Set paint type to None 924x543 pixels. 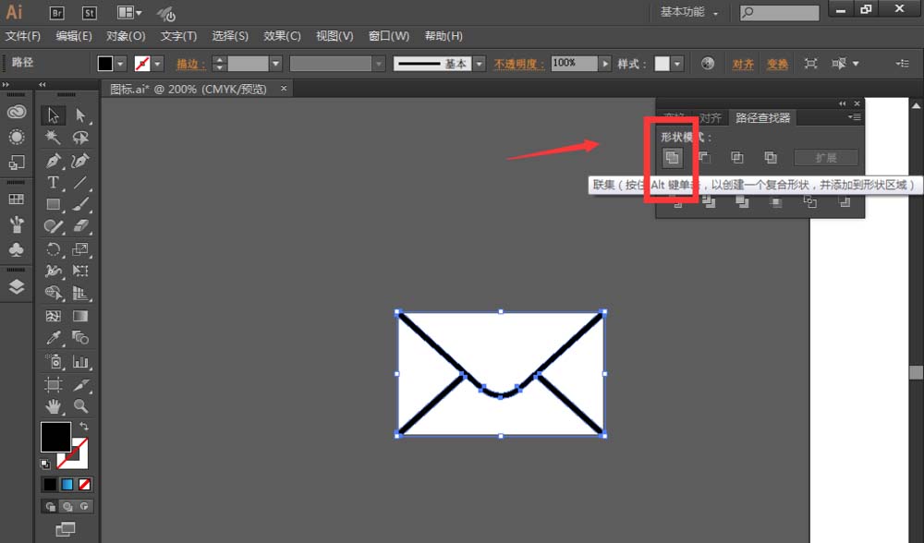[84, 484]
